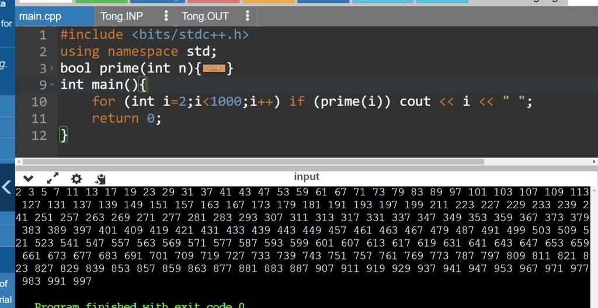
Task: Switch to the main.cpp tab
Action: [x=54, y=16]
